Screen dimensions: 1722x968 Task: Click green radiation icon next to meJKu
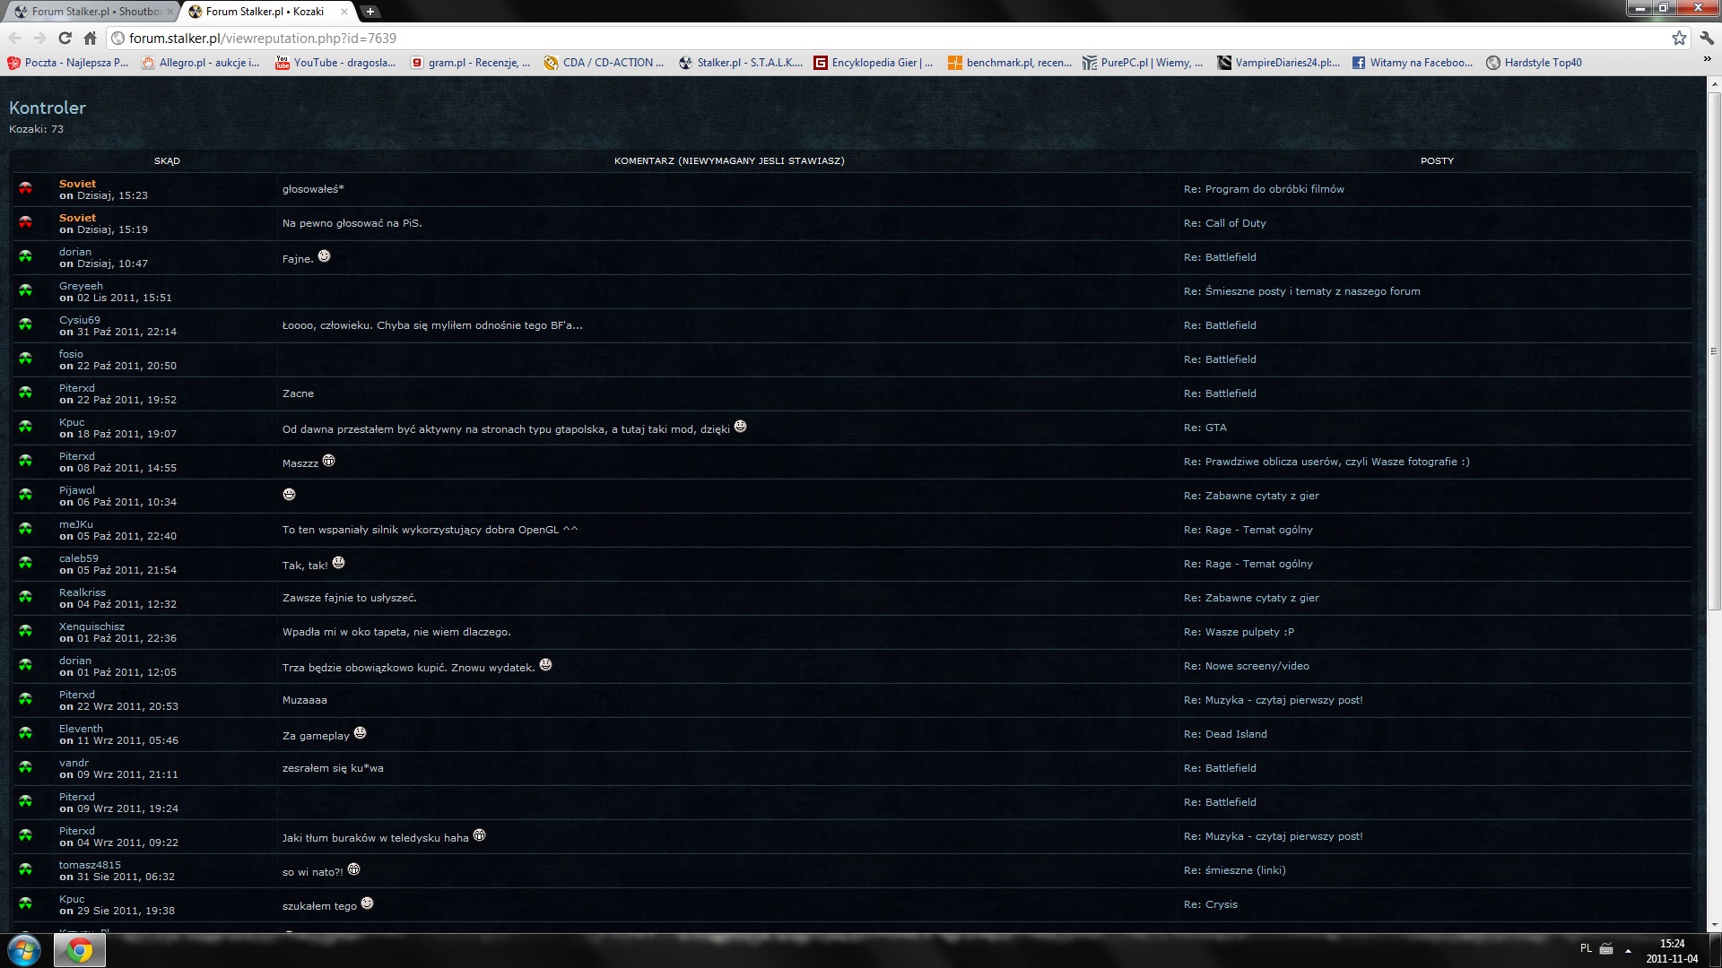pyautogui.click(x=25, y=529)
